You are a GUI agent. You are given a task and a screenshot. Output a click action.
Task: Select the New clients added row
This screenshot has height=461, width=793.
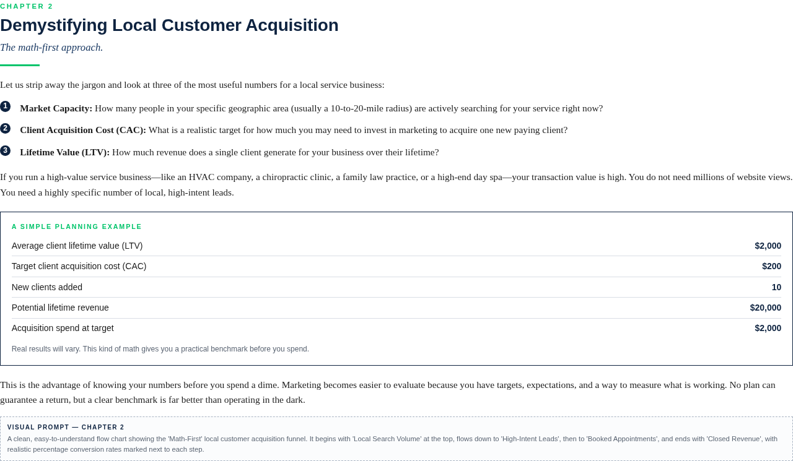coord(396,287)
